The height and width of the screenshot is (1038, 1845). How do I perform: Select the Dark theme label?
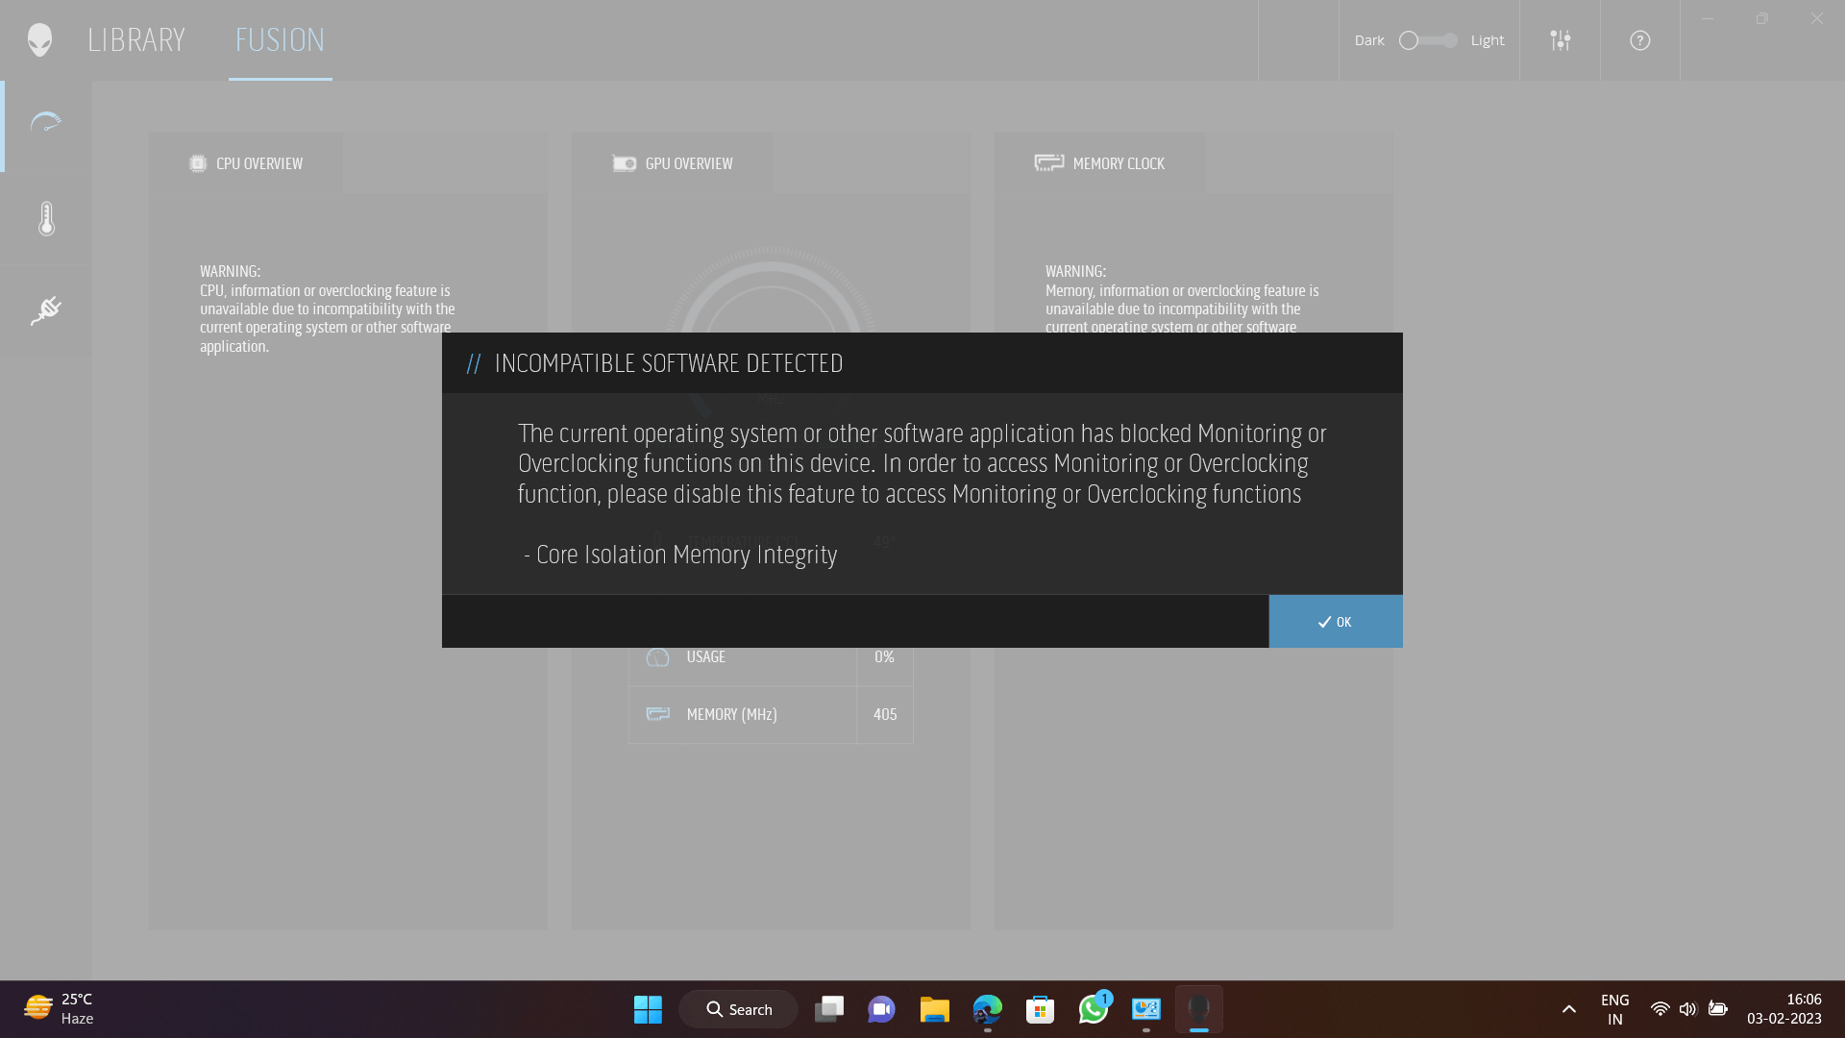click(x=1369, y=40)
